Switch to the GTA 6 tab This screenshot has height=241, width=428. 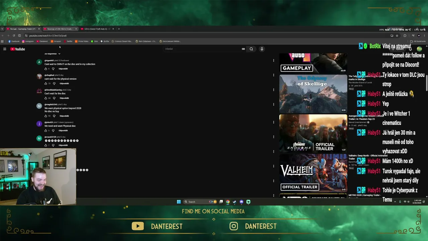pyautogui.click(x=97, y=29)
